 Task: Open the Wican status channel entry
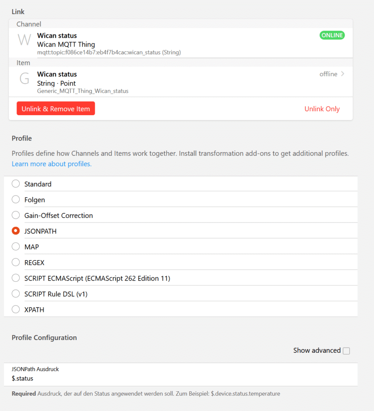click(x=181, y=43)
